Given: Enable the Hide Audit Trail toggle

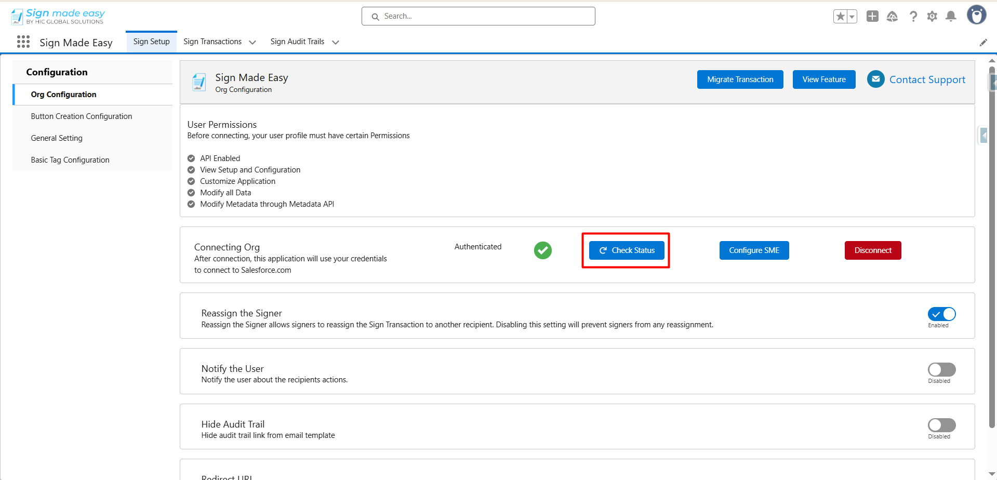Looking at the screenshot, I should click(941, 425).
